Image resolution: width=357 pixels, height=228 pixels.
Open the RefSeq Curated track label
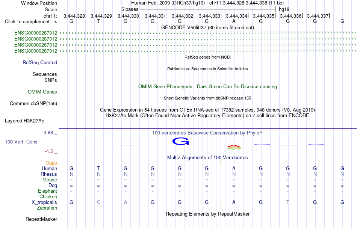click(x=40, y=62)
